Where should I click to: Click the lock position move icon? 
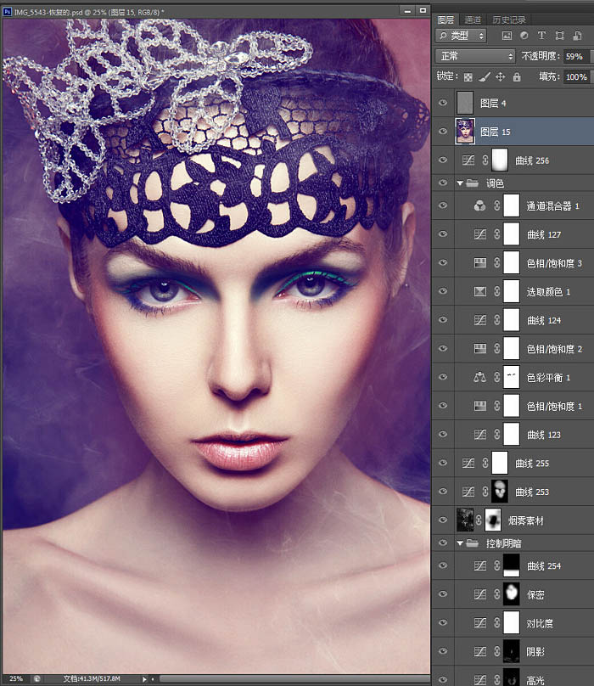[500, 77]
